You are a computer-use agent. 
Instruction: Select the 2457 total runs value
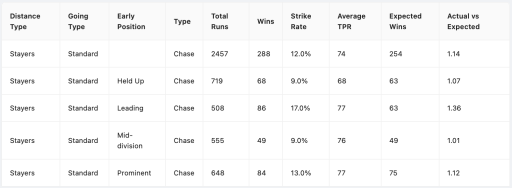(219, 54)
